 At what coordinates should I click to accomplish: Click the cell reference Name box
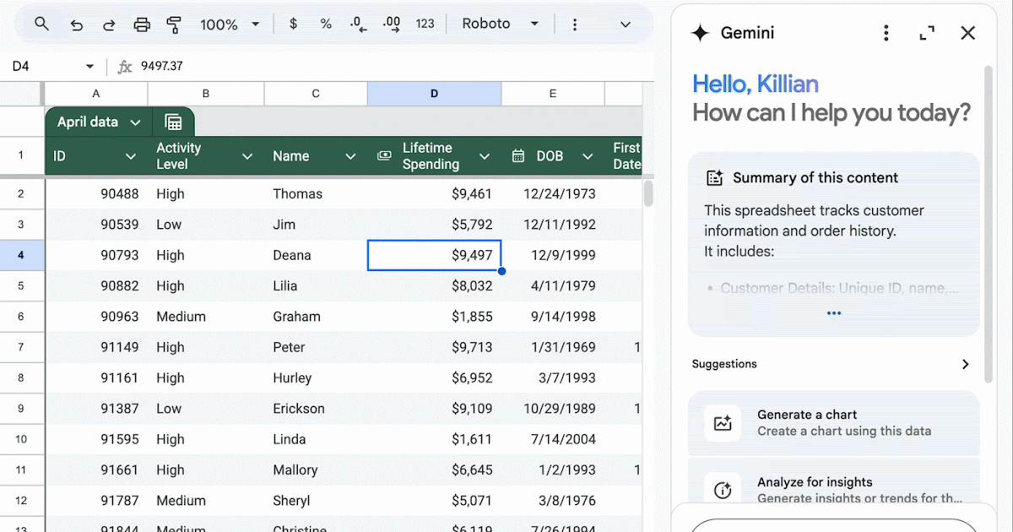(49, 66)
